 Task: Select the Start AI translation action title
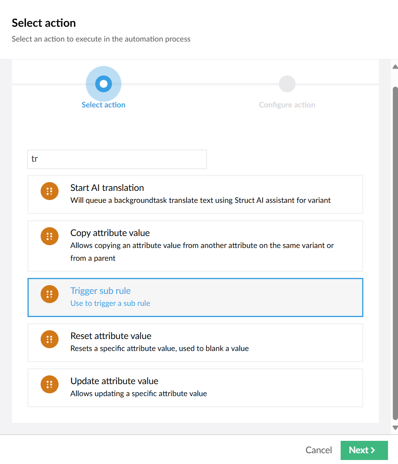coord(107,188)
